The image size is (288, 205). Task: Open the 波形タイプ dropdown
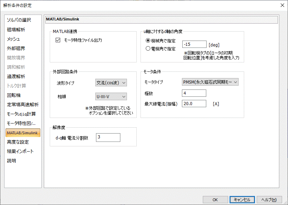[111, 83]
